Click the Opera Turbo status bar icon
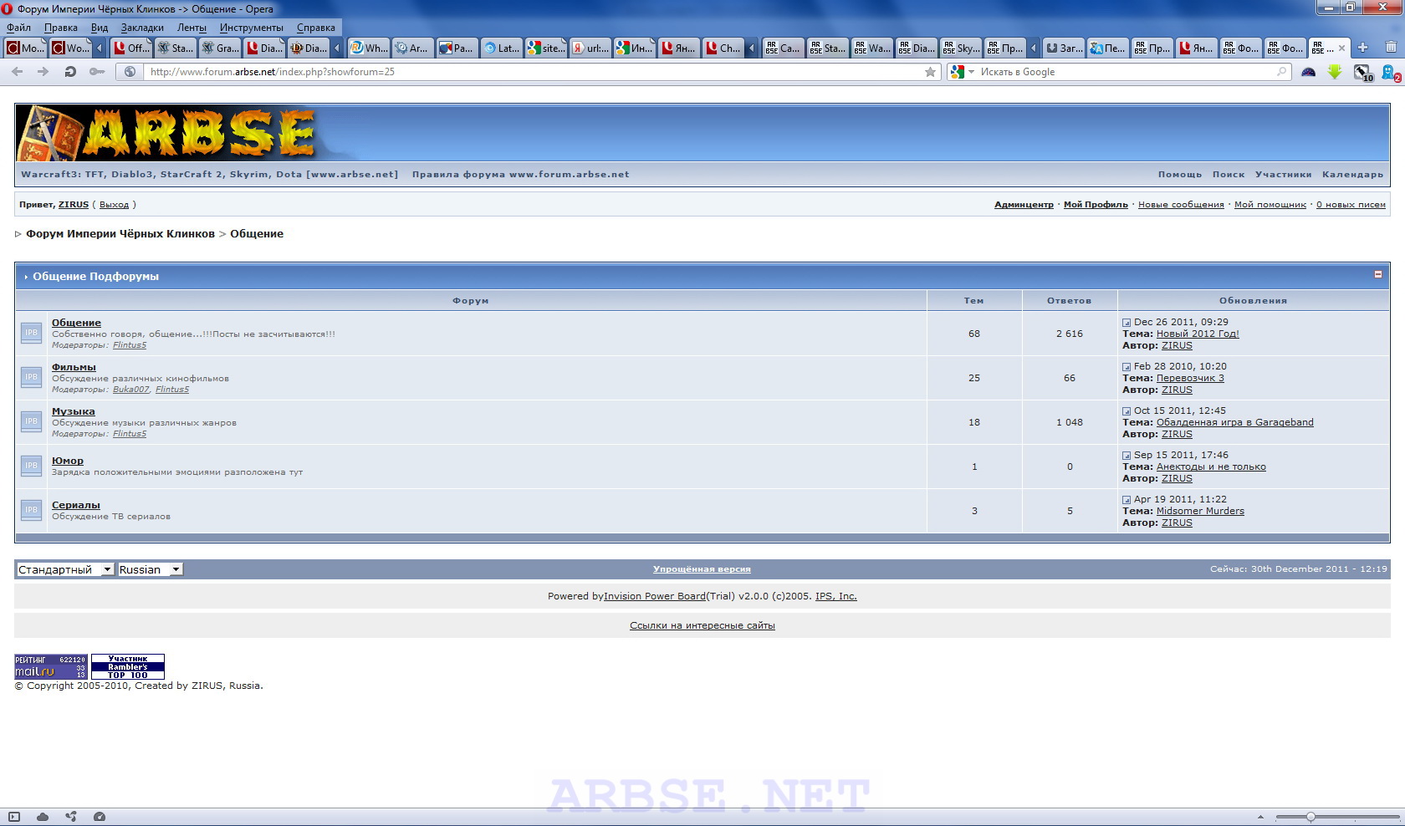This screenshot has width=1405, height=826. click(100, 817)
